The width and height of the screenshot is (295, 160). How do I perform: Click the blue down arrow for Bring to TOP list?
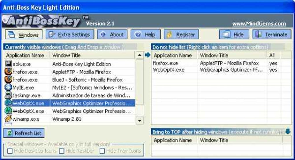pyautogui.click(x=288, y=131)
